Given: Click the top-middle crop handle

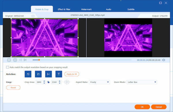Looking at the screenshot, I should [x=45, y=19].
